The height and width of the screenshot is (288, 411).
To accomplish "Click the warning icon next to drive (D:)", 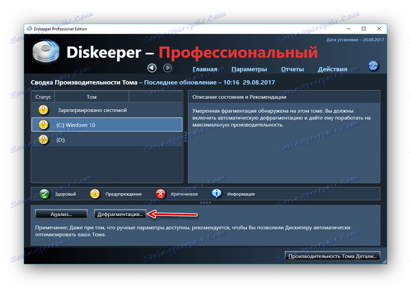I will click(43, 140).
